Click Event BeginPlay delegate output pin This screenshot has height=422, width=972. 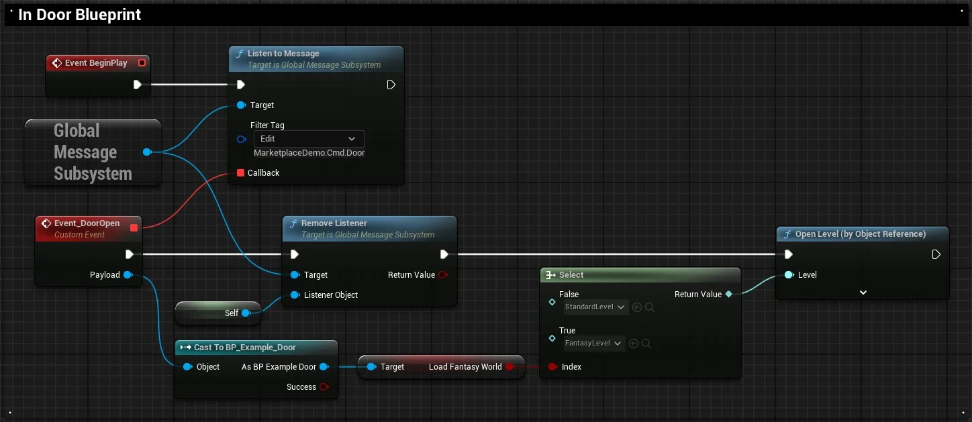pyautogui.click(x=142, y=63)
